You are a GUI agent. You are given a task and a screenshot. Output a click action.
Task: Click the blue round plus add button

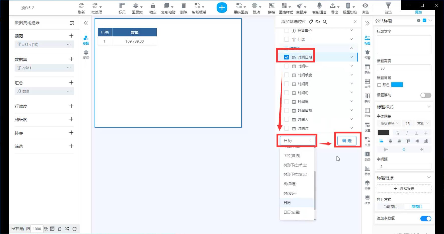tap(222, 8)
